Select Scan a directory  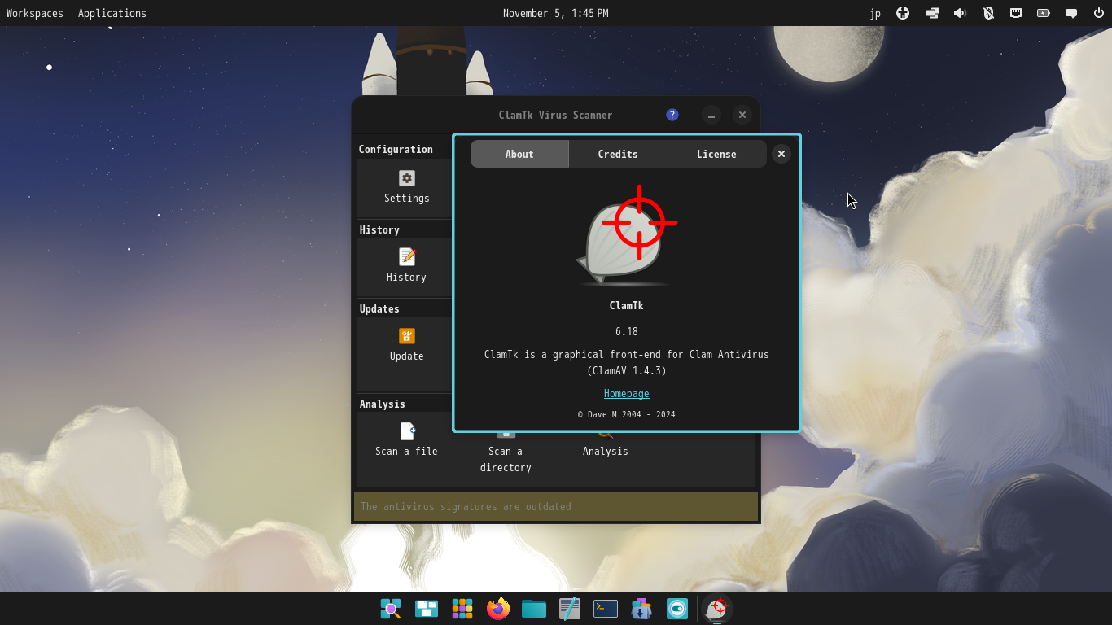[506, 452]
